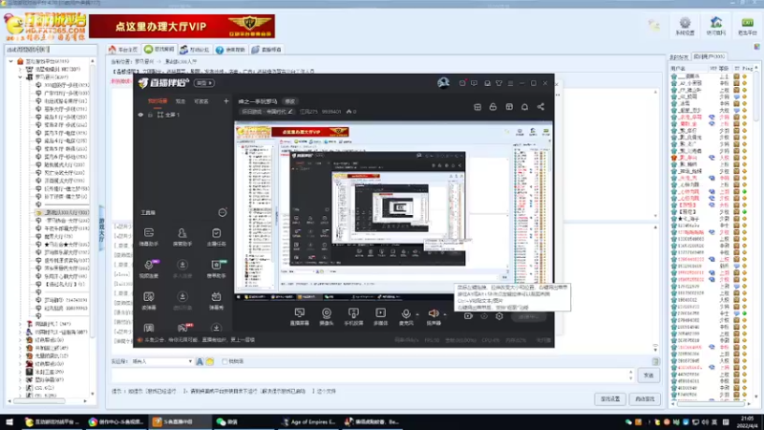The image size is (764, 430).
Task: Click the right button at the platform's bottom right
Action: pyautogui.click(x=645, y=398)
